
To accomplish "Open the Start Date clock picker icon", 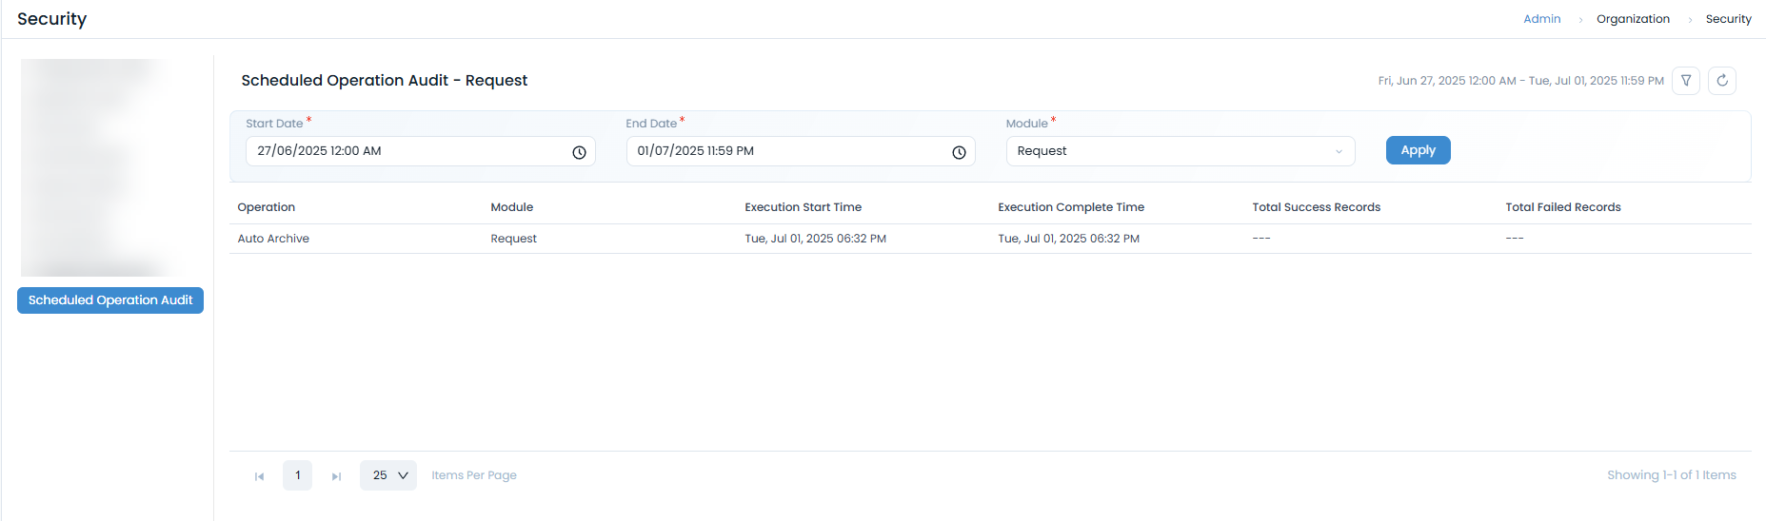I will pyautogui.click(x=579, y=152).
